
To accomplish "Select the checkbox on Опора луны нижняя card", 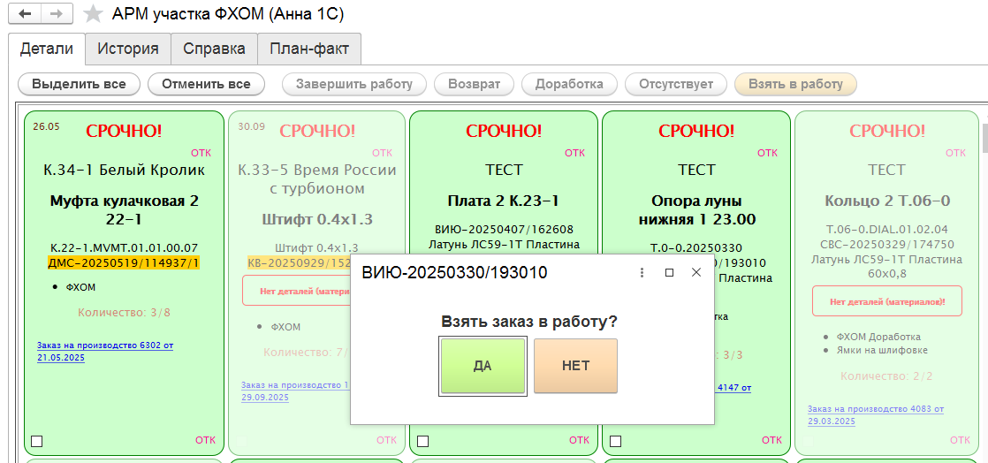I will pyautogui.click(x=616, y=441).
